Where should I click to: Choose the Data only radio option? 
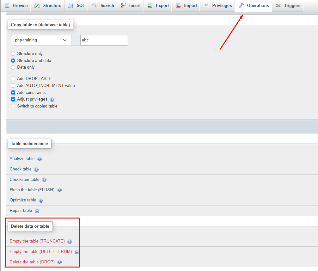click(x=13, y=67)
